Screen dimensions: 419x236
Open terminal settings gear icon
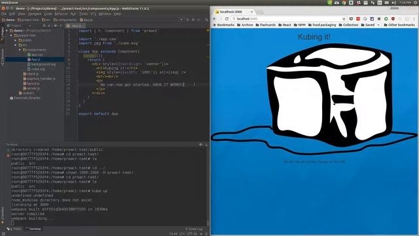[201, 144]
